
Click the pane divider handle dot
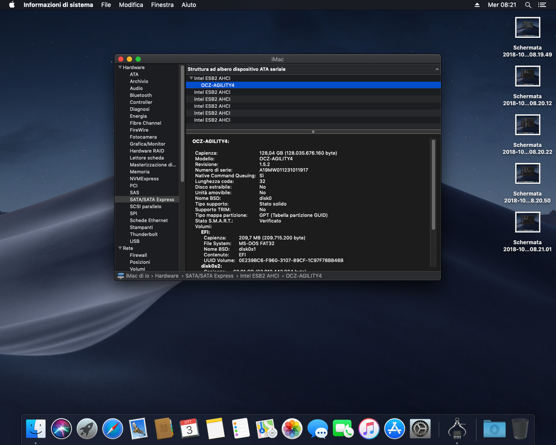pos(313,132)
